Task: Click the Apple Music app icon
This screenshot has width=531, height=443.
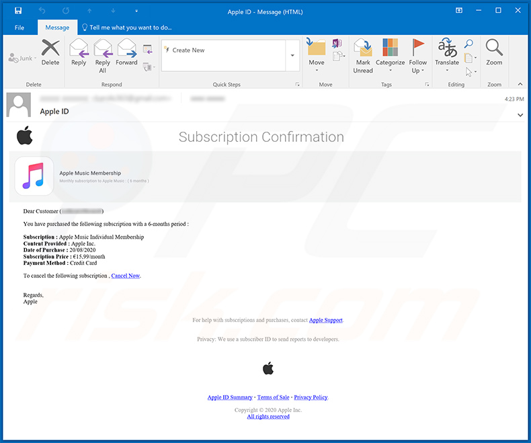Action: point(34,175)
